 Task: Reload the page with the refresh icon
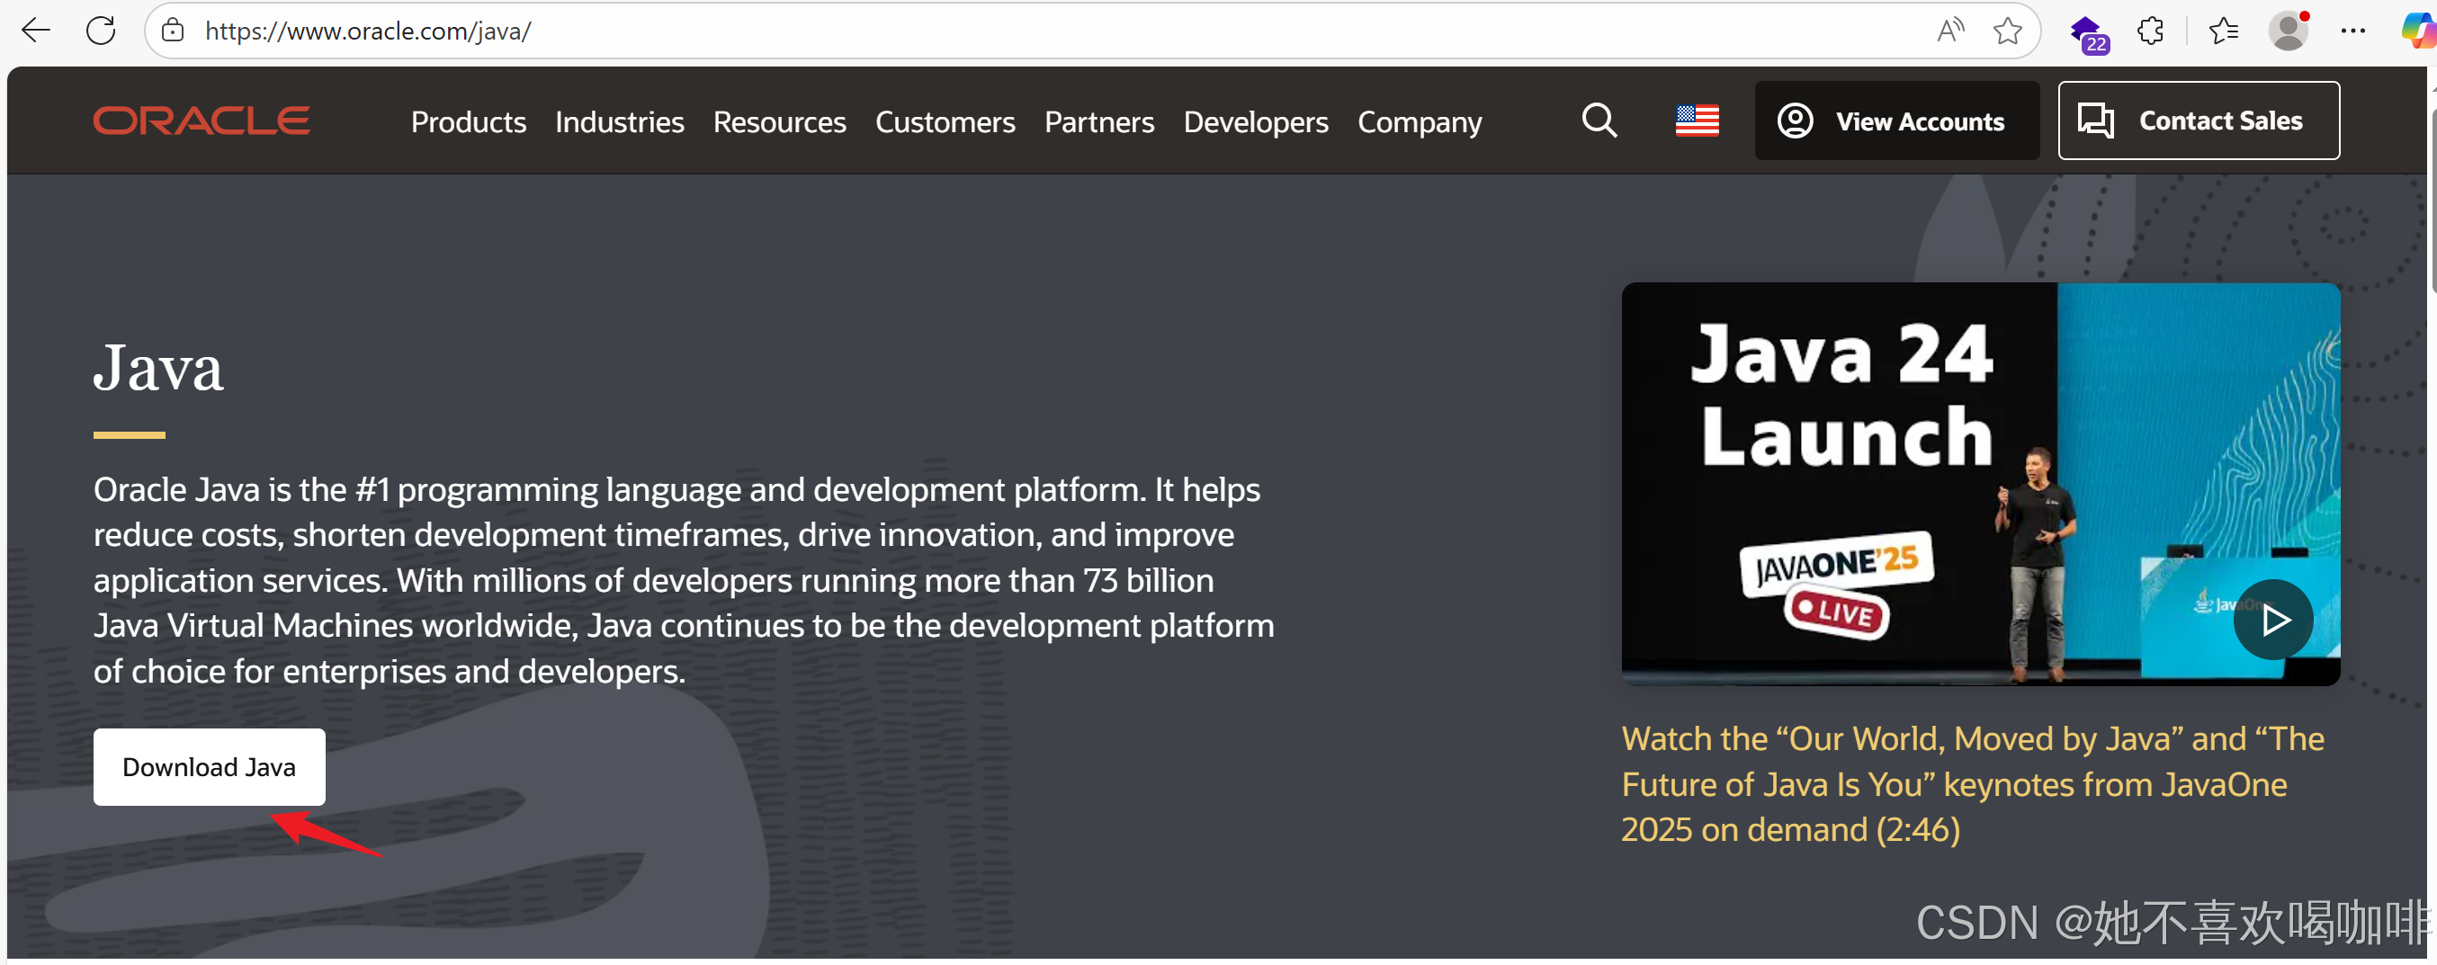click(x=102, y=31)
